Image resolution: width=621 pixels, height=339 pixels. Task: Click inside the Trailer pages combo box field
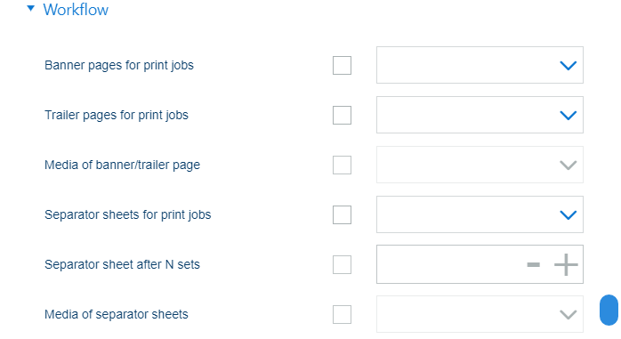tap(480, 115)
